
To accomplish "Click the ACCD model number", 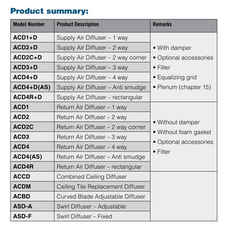I will tap(22, 177).
